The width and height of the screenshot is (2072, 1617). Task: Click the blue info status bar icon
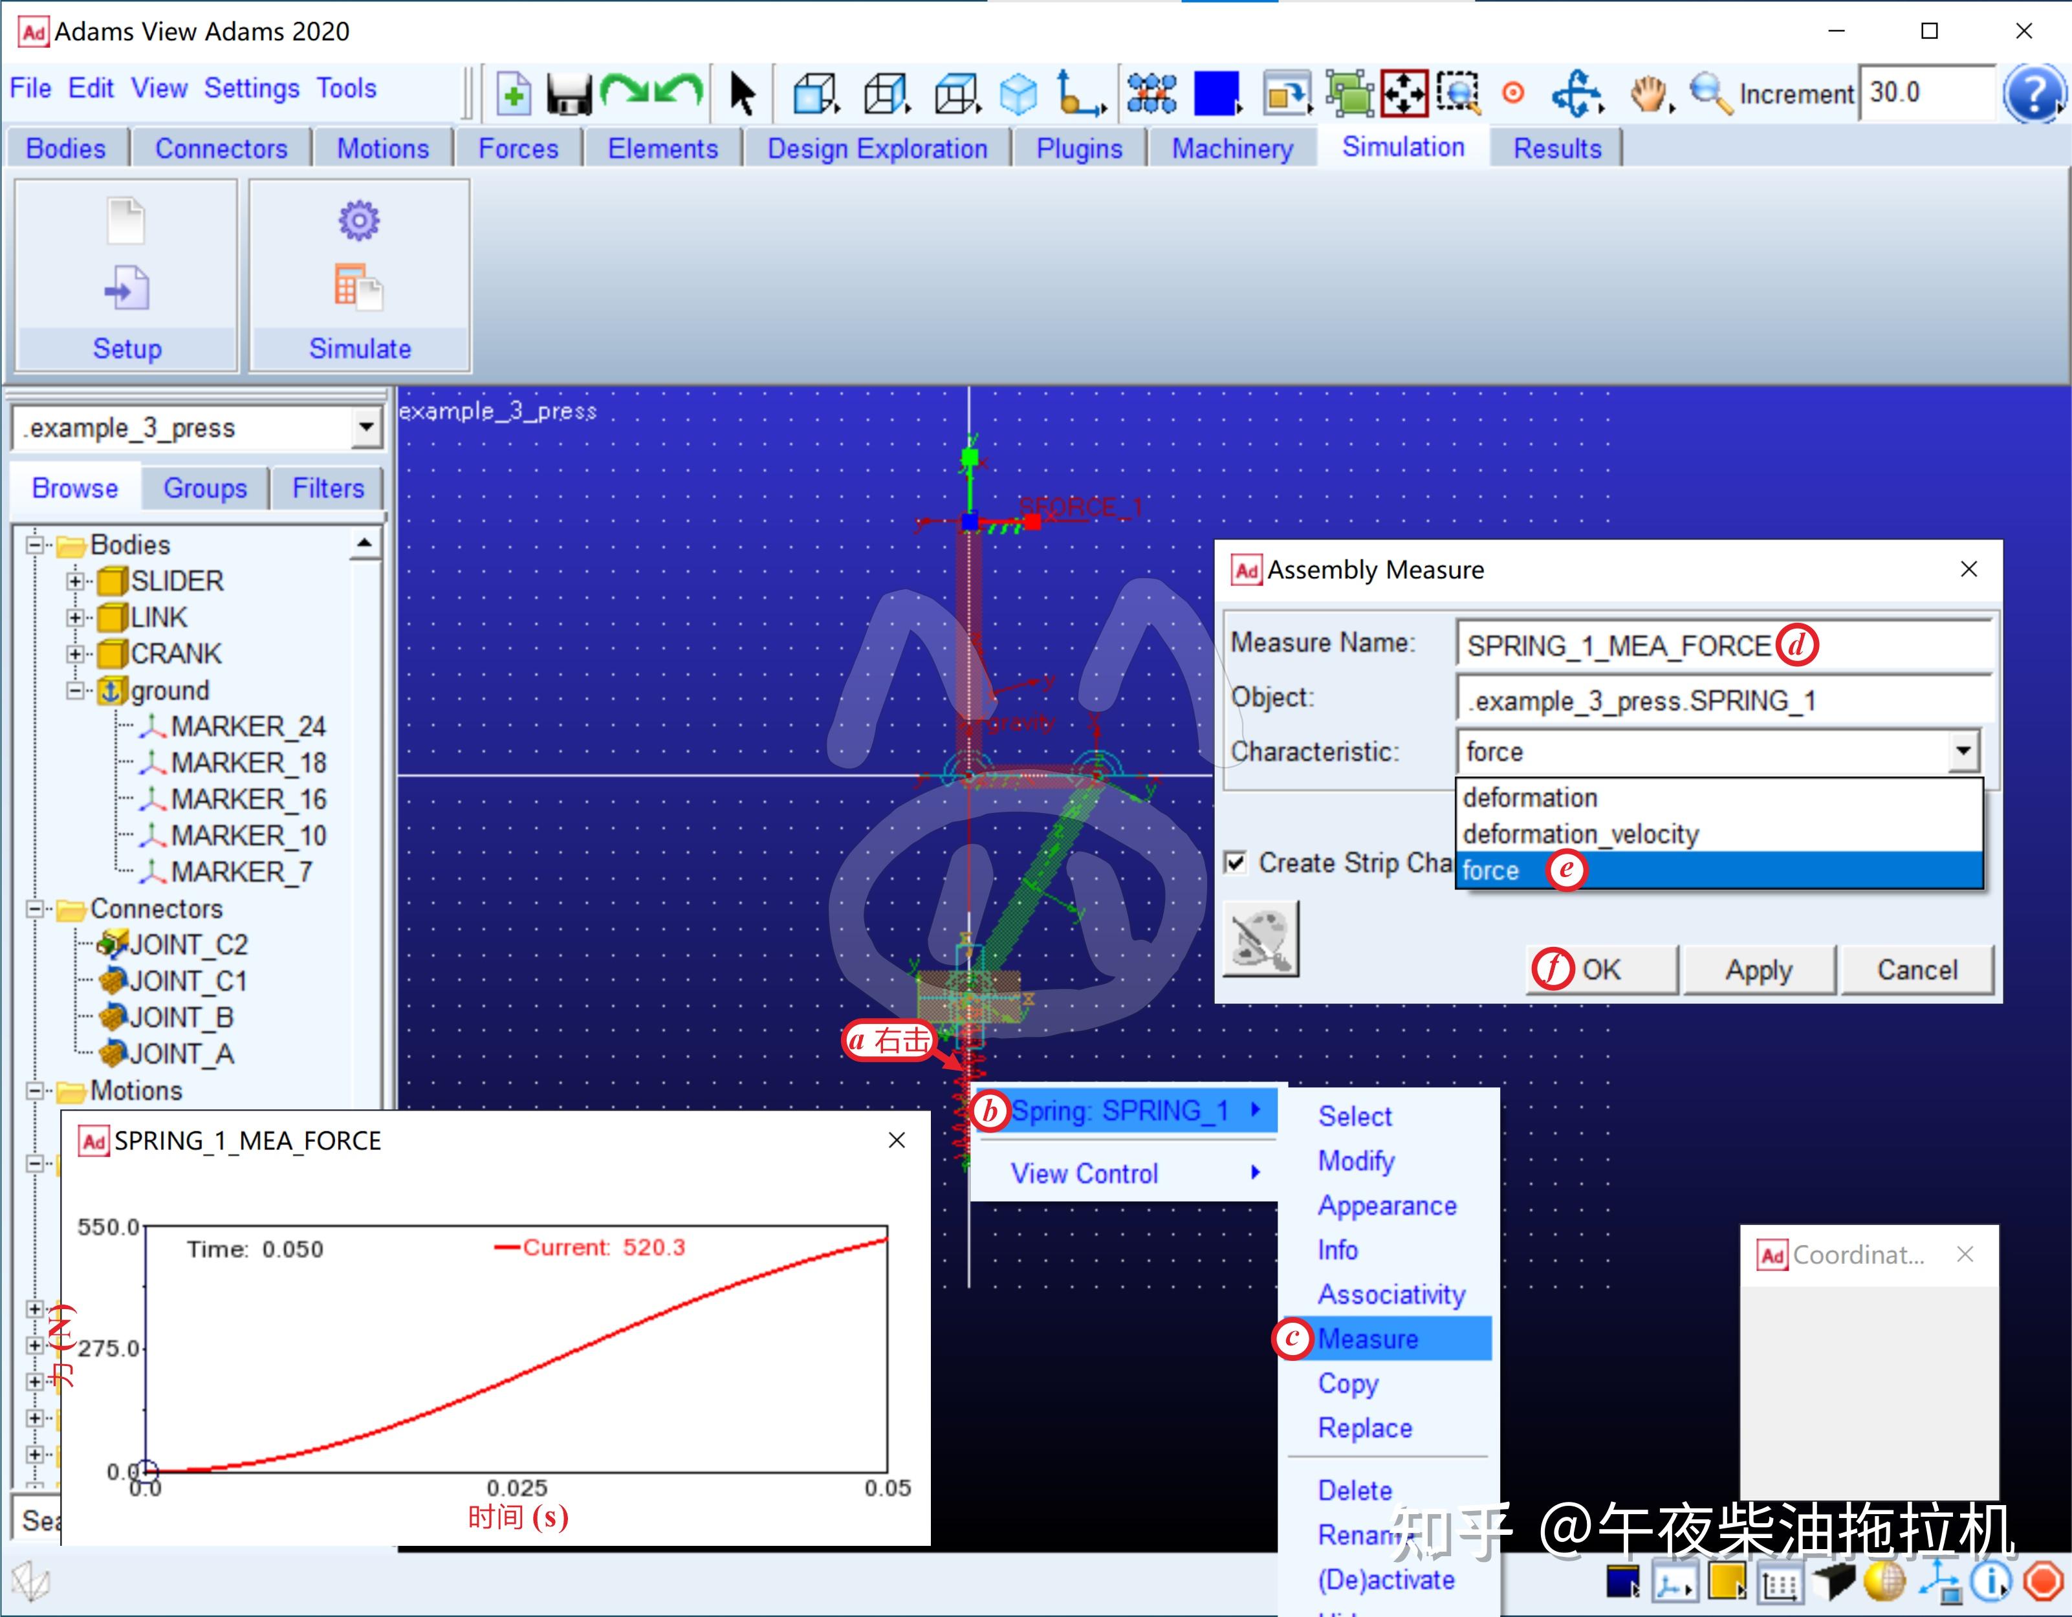(1990, 1582)
